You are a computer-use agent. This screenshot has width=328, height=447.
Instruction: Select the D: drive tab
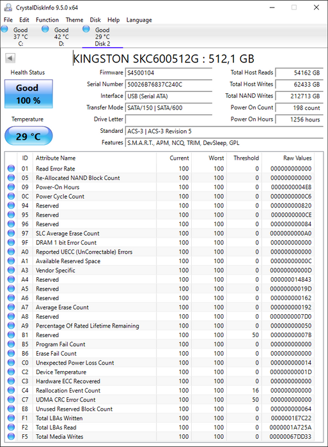pyautogui.click(x=61, y=36)
